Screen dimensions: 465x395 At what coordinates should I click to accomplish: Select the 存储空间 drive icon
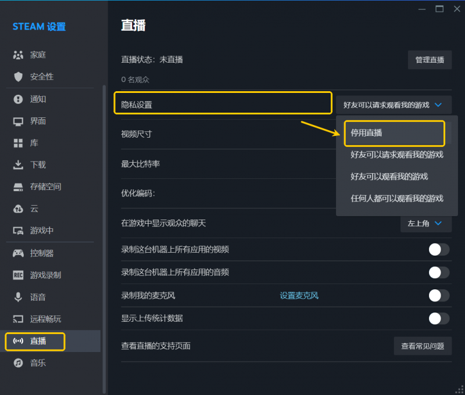tap(18, 187)
